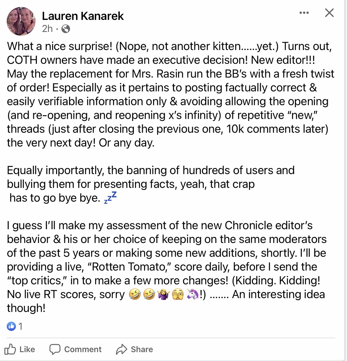
Task: Click the woman shrugging emoji
Action: (x=164, y=294)
